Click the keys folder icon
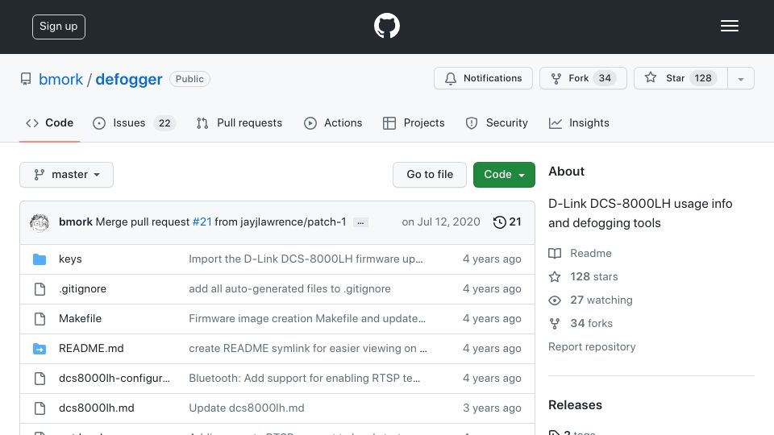Image resolution: width=774 pixels, height=435 pixels. pos(40,259)
